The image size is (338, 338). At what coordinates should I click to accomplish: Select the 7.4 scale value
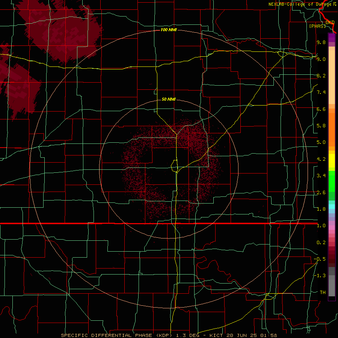point(321,92)
